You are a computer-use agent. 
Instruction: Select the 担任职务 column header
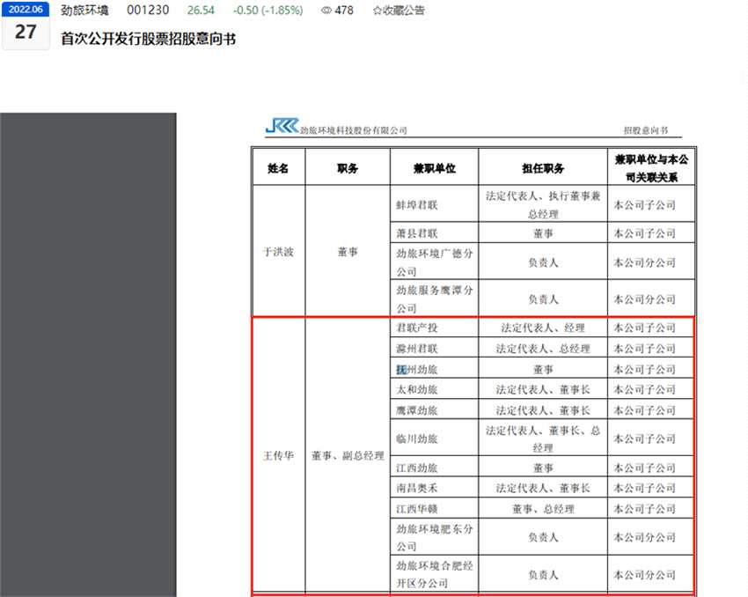click(x=543, y=168)
